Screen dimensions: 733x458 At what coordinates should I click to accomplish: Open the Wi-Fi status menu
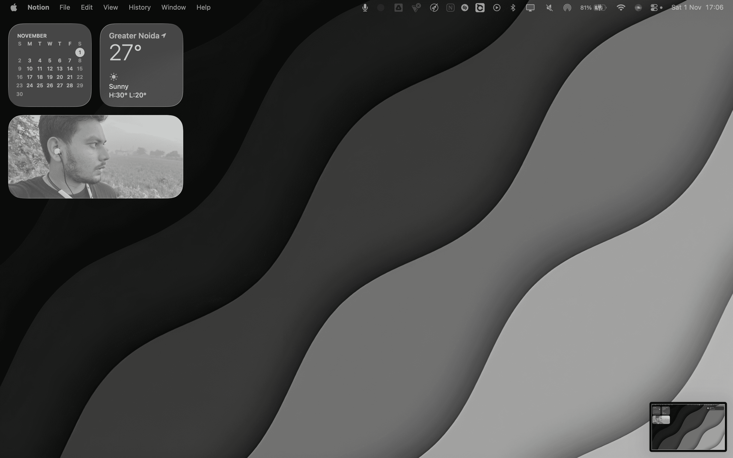(x=621, y=8)
